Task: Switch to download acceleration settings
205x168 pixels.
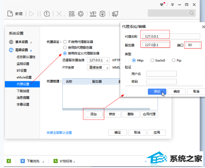Action: [23, 91]
